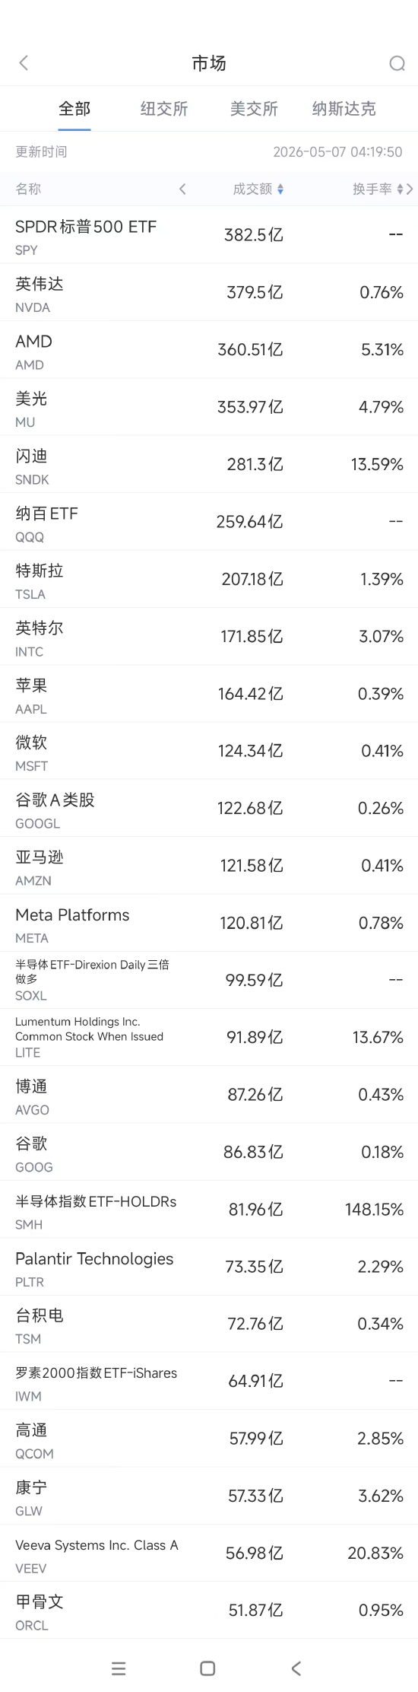Select the 美交所 tab
Image resolution: width=418 pixels, height=1692 pixels.
pyautogui.click(x=254, y=109)
